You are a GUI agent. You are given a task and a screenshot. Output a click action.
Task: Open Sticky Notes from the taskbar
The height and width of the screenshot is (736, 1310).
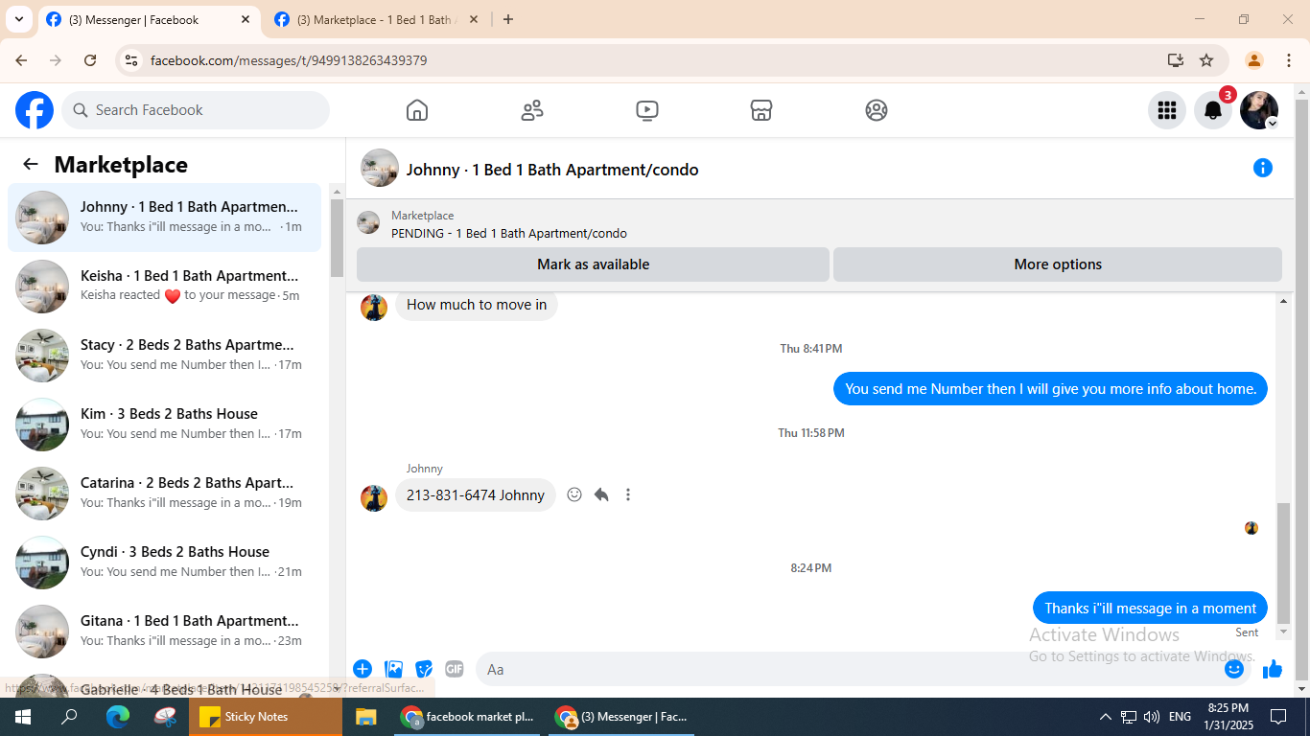[266, 717]
